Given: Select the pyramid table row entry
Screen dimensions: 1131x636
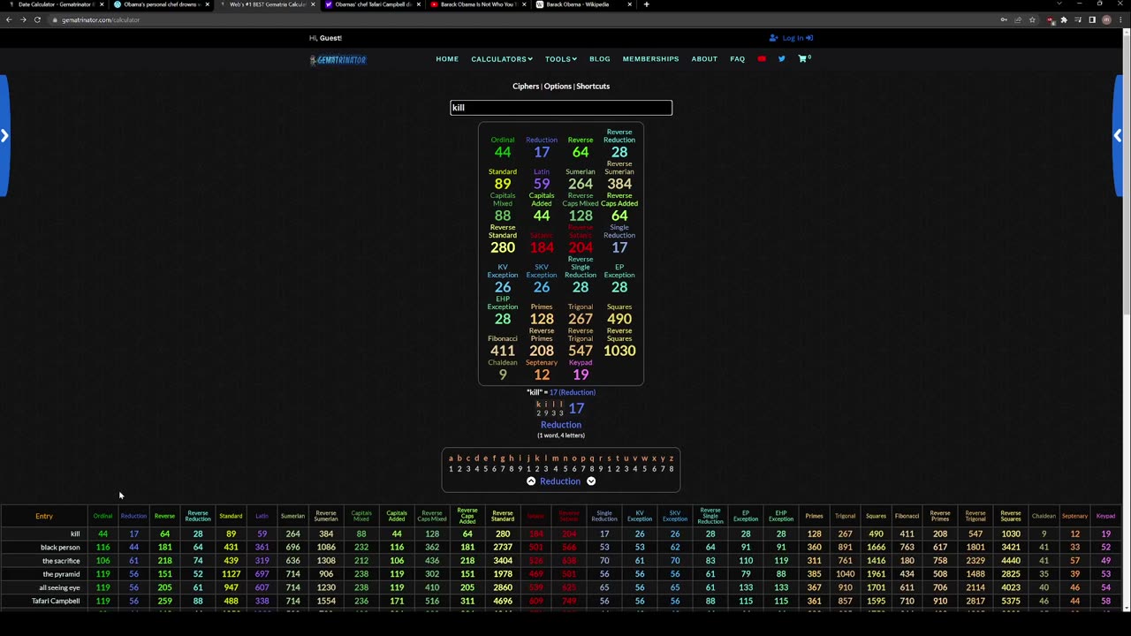Looking at the screenshot, I should (61, 574).
